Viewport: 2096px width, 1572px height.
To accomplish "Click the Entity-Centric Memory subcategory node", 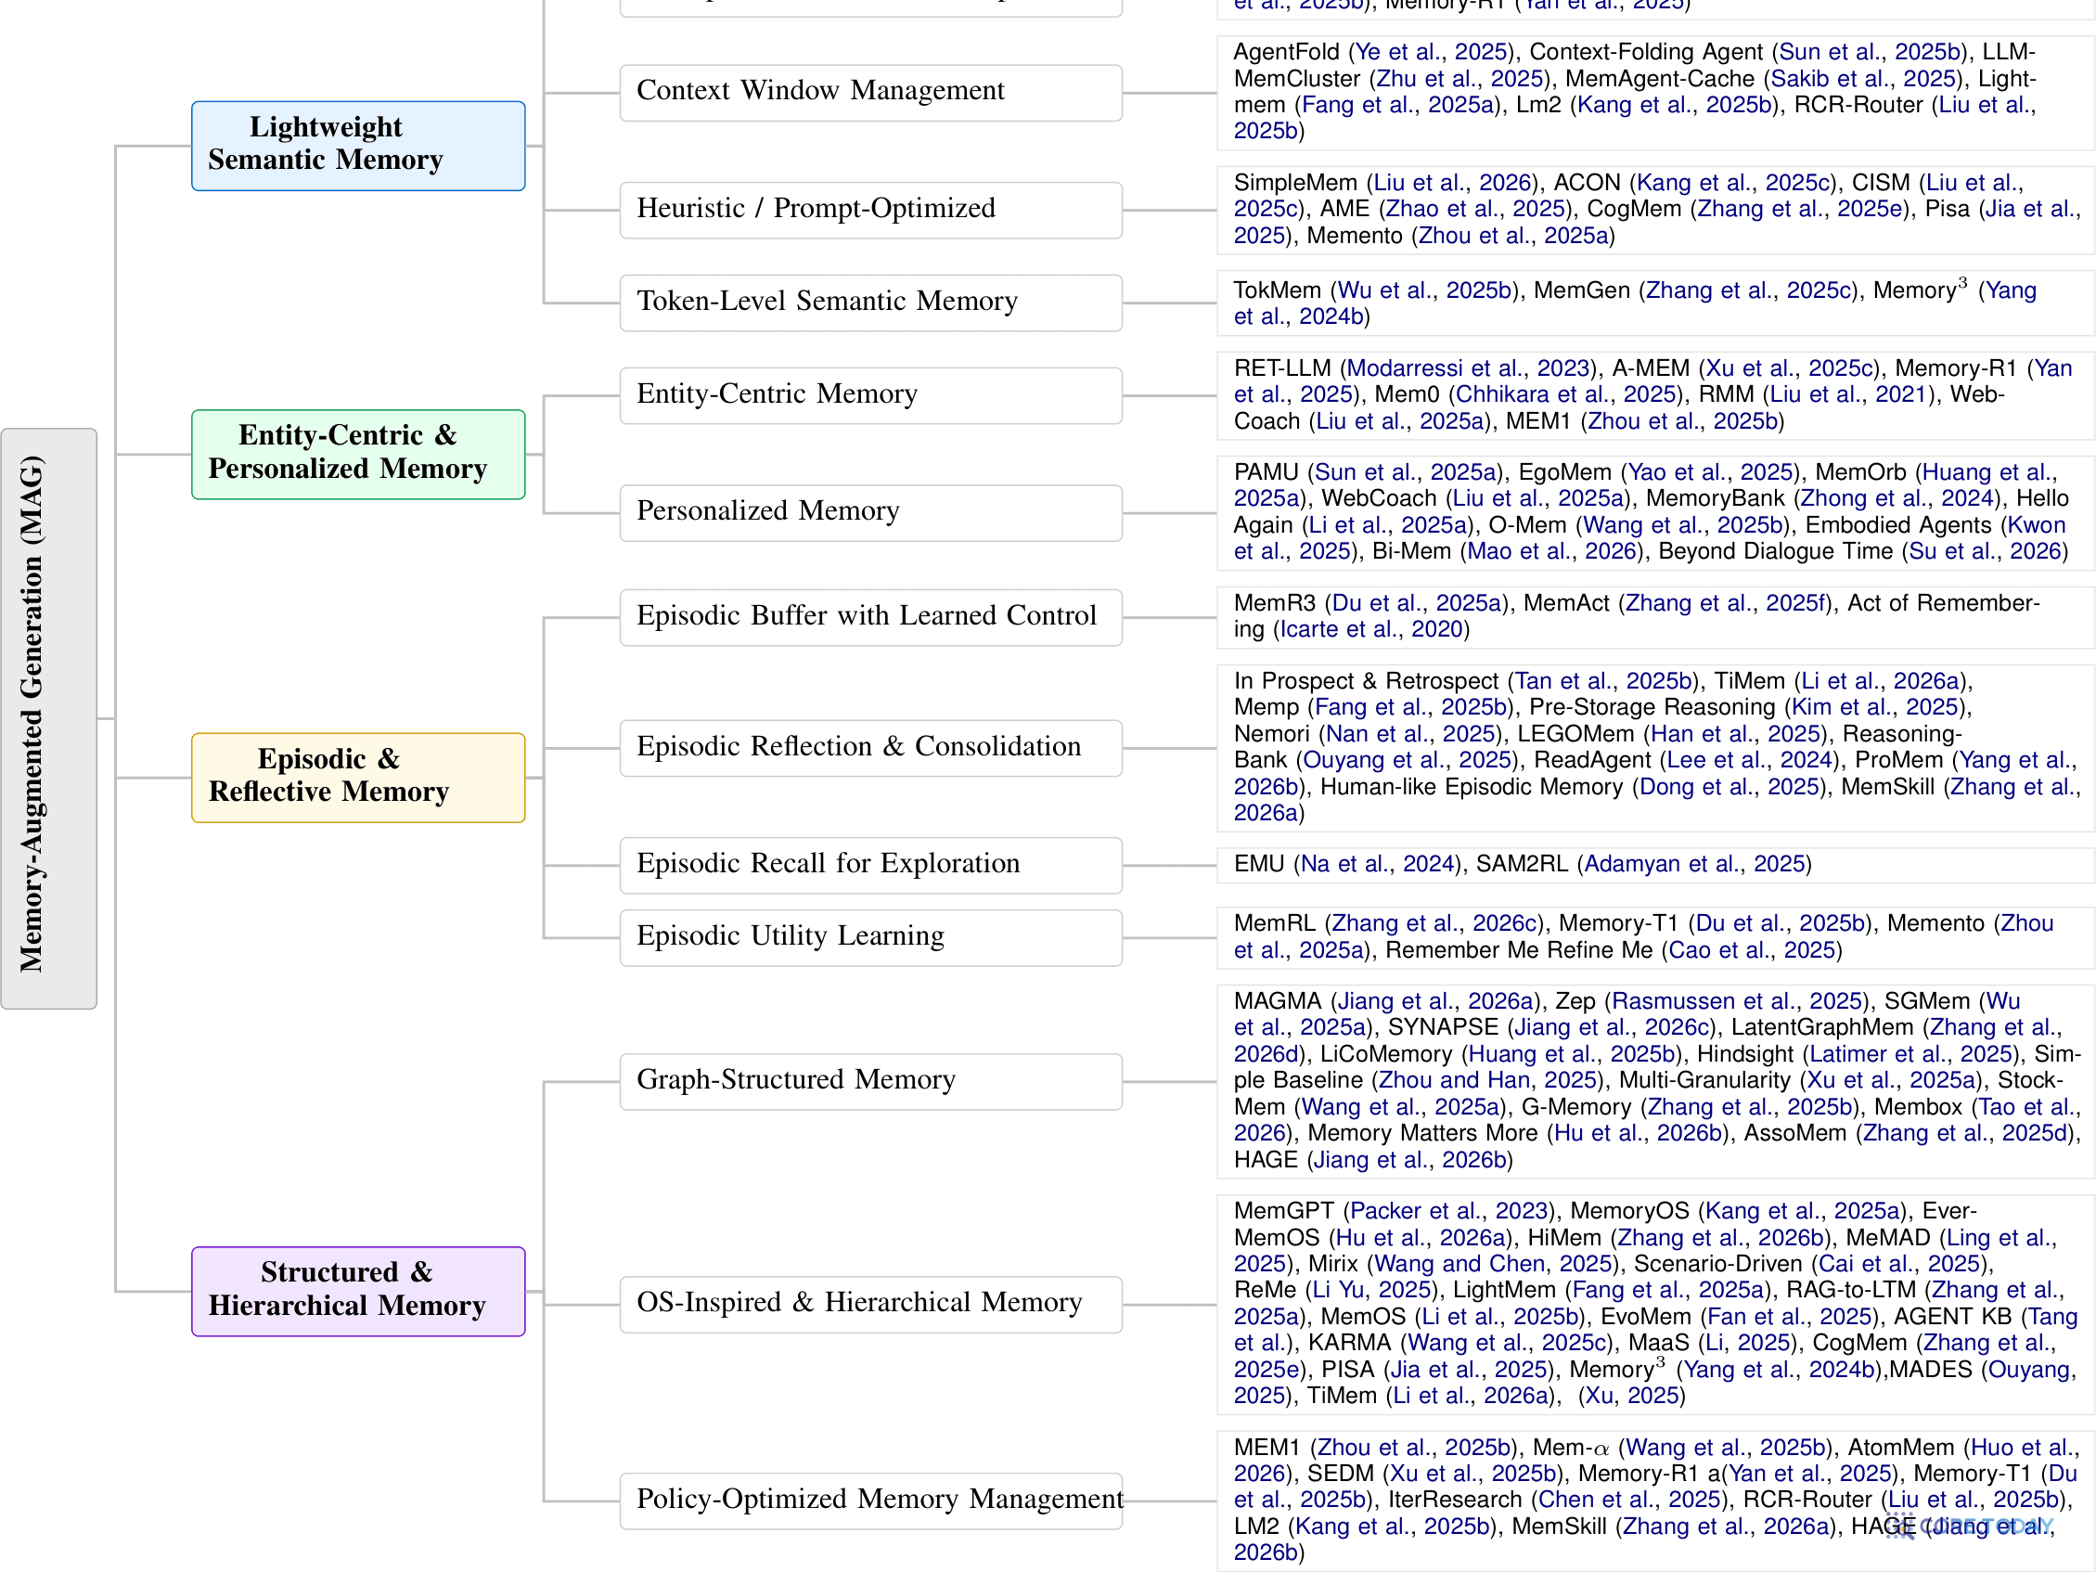I will tap(871, 395).
